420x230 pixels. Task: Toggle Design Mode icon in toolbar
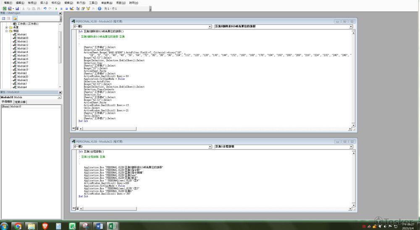point(72,8)
